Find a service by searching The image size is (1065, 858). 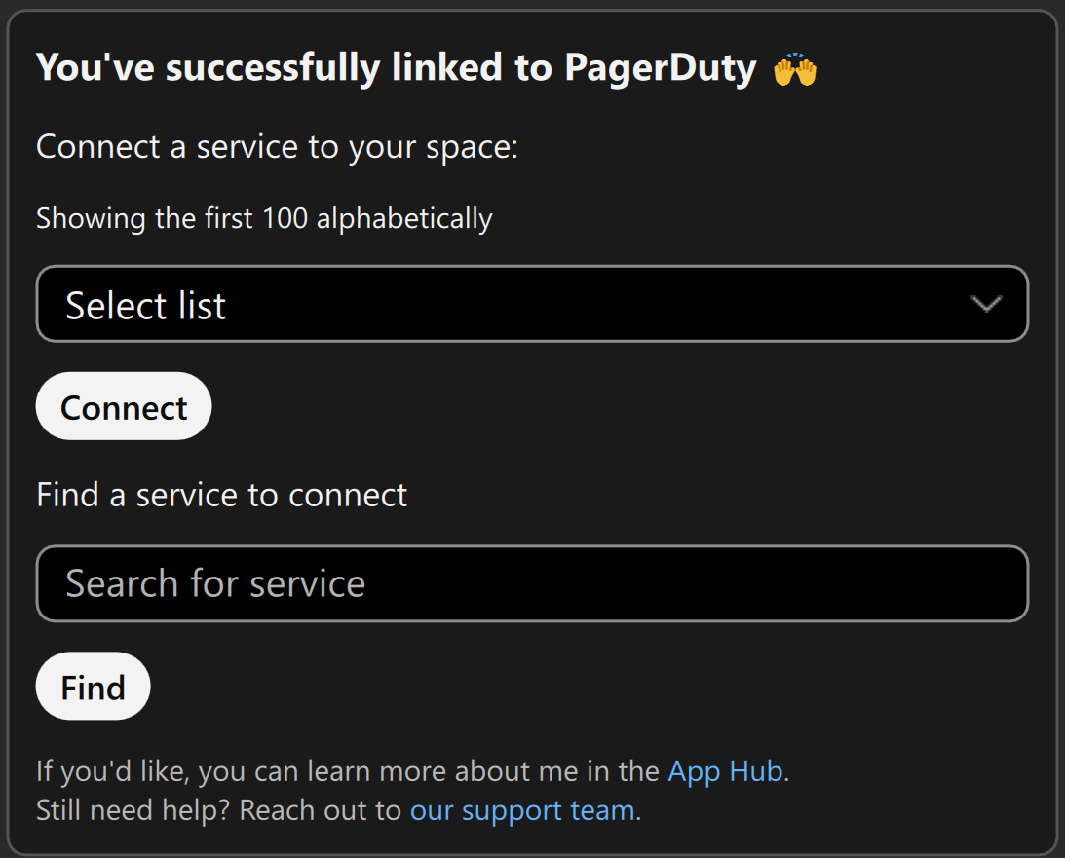[93, 686]
